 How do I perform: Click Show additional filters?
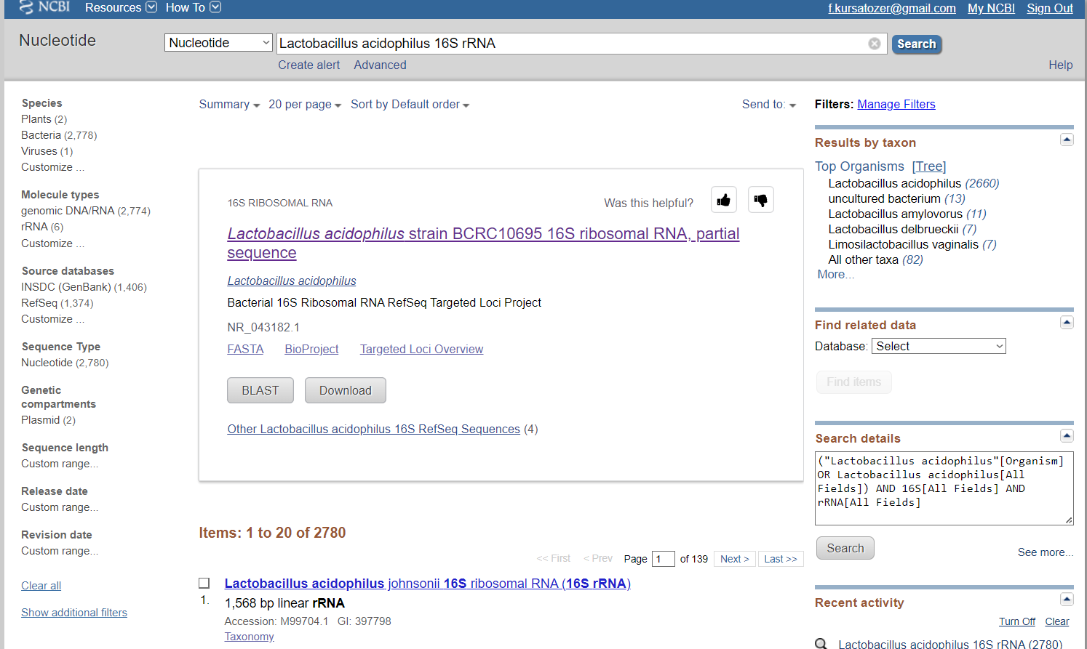click(74, 613)
